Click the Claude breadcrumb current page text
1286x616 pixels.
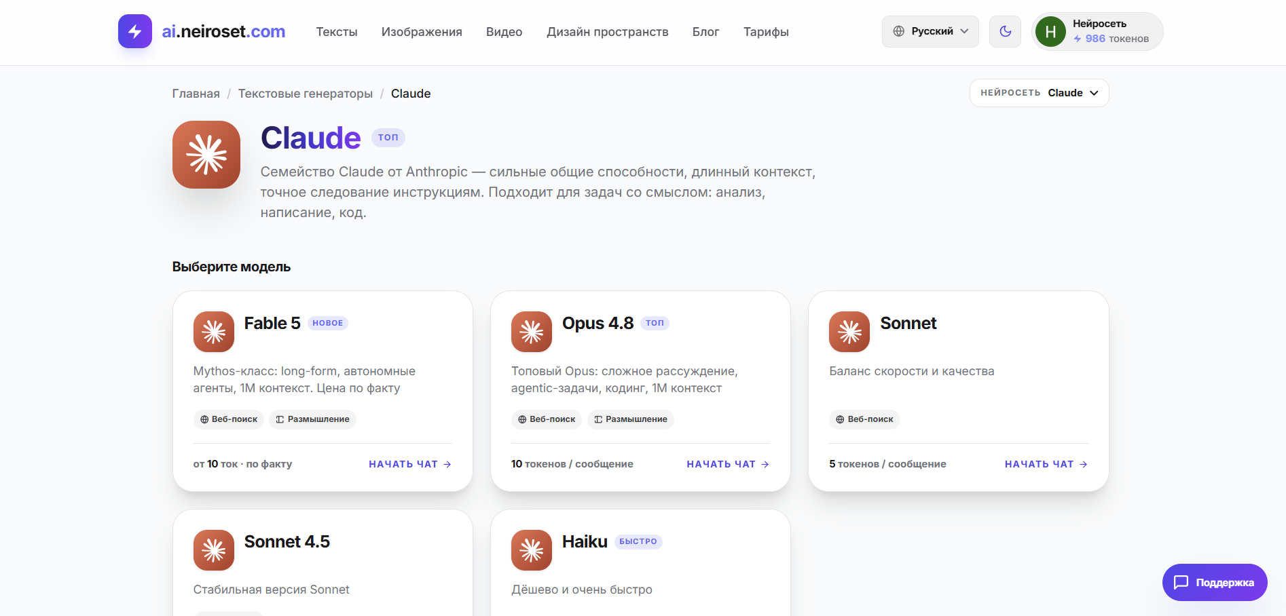411,94
